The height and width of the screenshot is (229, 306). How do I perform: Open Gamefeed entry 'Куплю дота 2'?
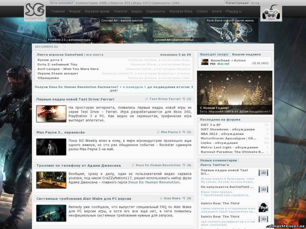pyautogui.click(x=50, y=60)
